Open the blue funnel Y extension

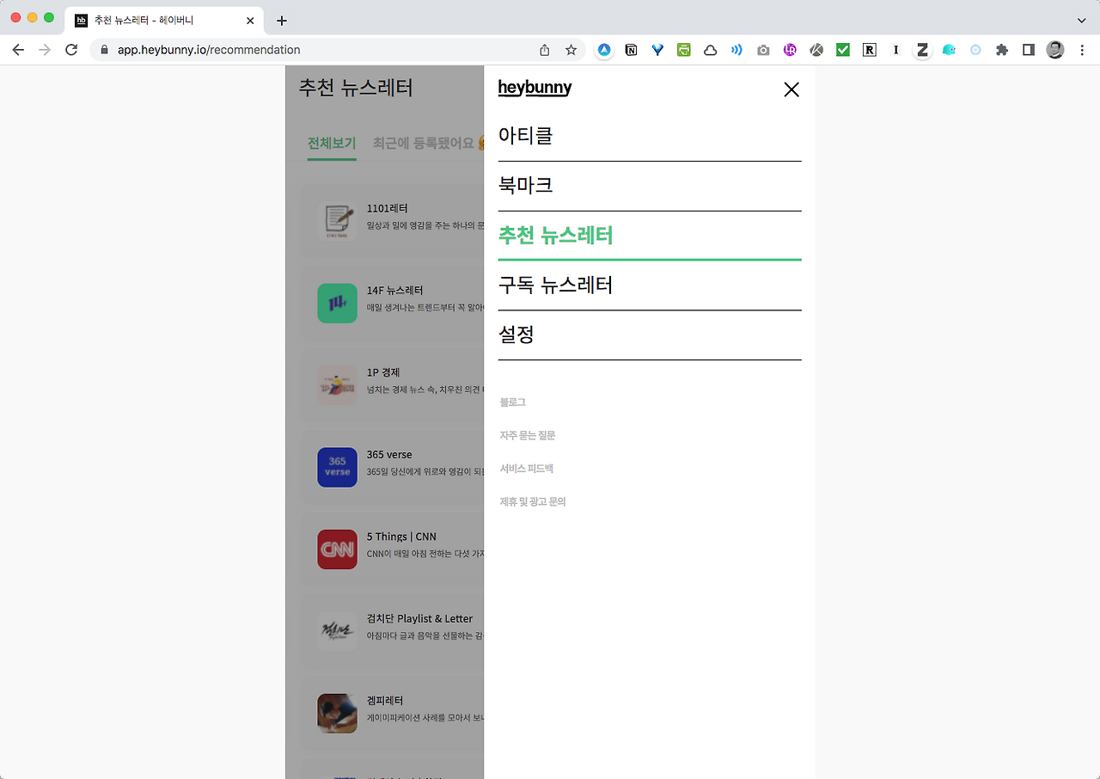pos(657,50)
